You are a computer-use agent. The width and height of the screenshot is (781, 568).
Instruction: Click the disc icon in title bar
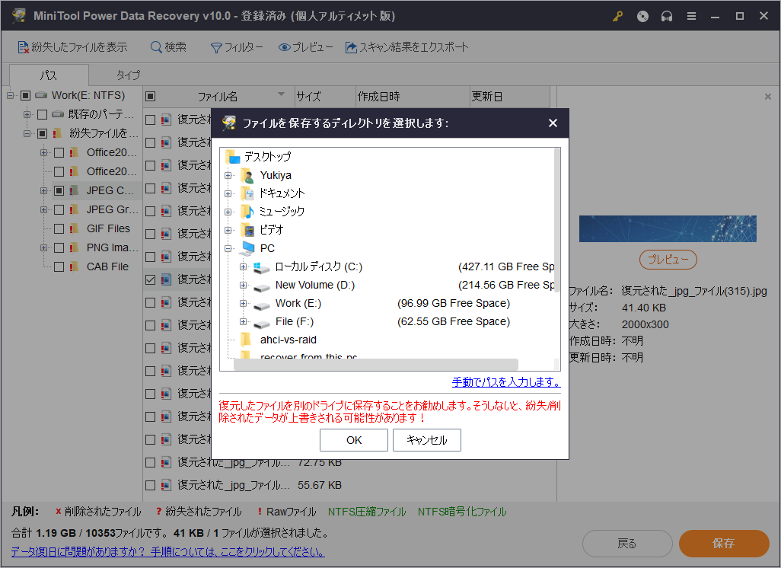point(642,16)
